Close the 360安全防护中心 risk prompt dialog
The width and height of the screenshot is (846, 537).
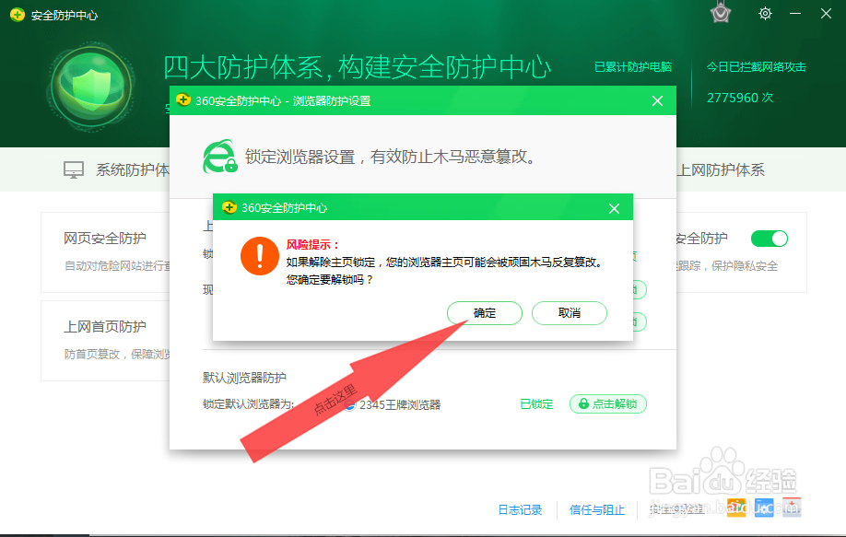point(614,209)
